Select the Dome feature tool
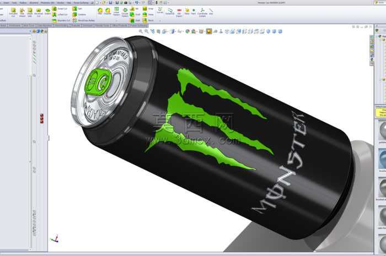The image size is (386, 256). pyautogui.click(x=148, y=14)
